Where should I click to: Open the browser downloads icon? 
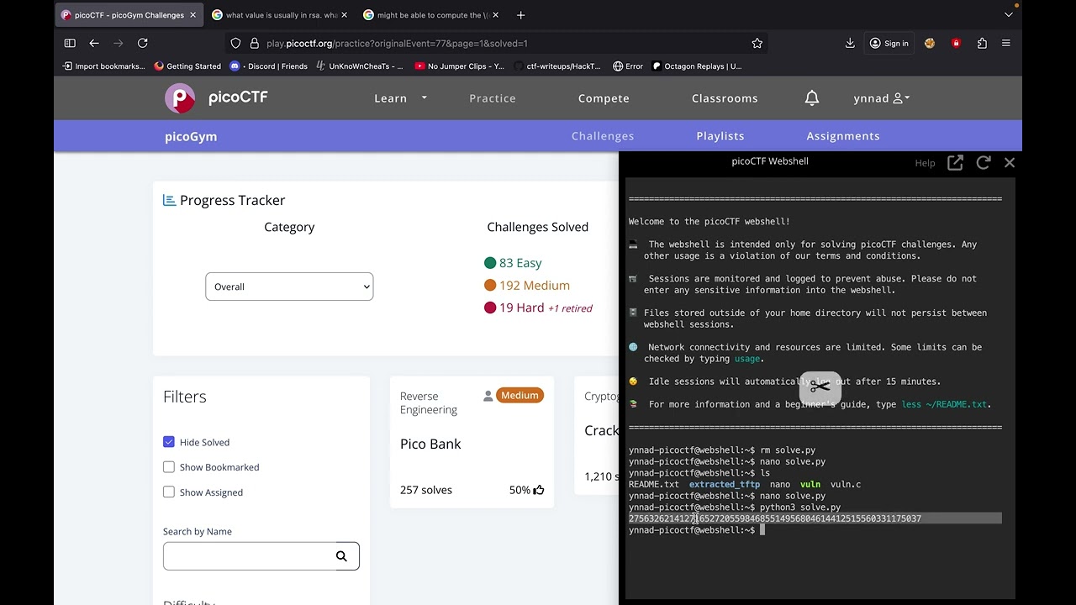[x=850, y=43]
